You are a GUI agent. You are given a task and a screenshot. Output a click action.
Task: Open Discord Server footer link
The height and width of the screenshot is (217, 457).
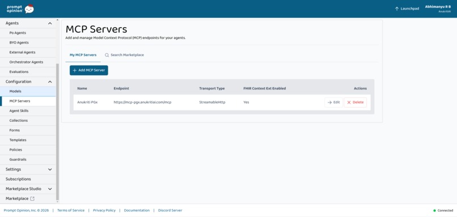170,210
